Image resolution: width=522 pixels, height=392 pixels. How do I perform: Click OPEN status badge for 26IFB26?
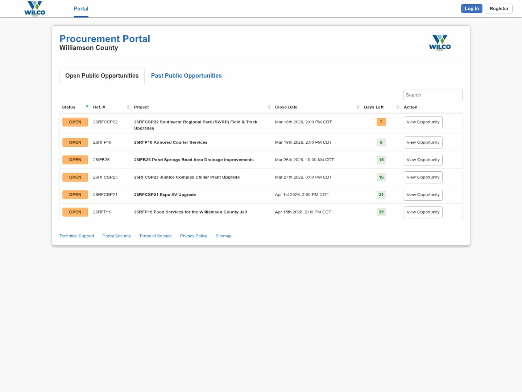pyautogui.click(x=75, y=160)
